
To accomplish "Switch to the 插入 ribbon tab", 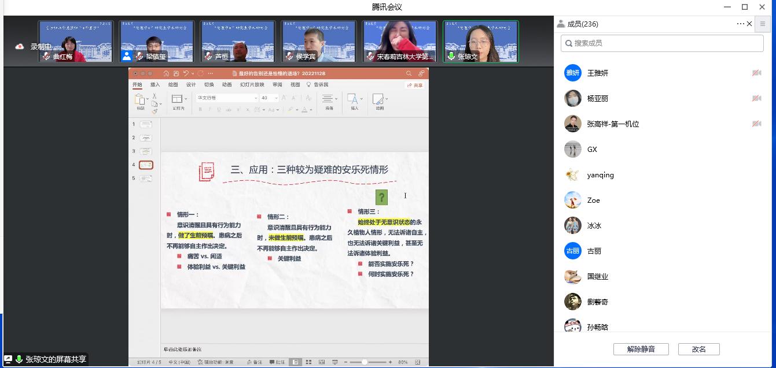I will click(x=155, y=84).
